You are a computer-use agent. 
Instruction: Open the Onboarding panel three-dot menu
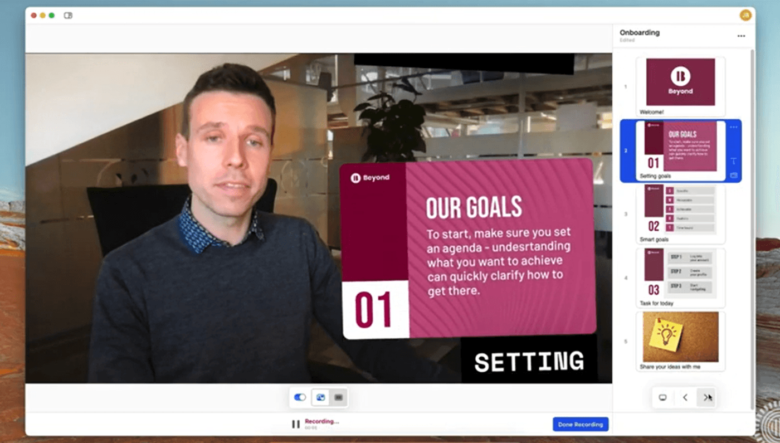(x=741, y=36)
